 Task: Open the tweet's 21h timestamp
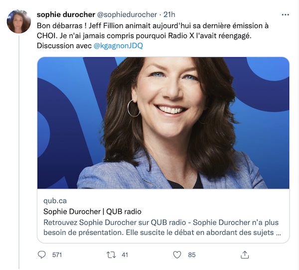click(169, 14)
